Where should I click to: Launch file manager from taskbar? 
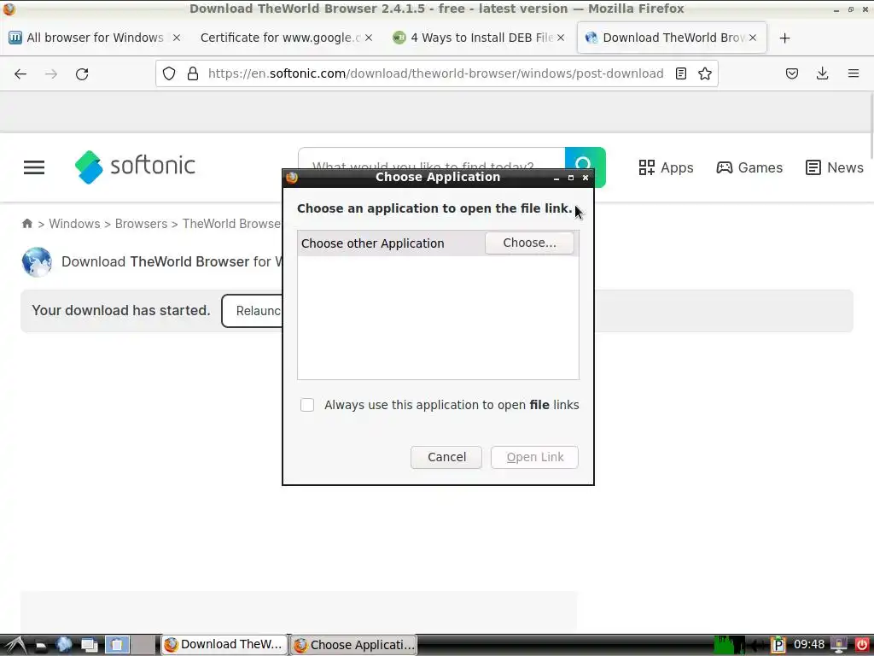[x=40, y=646]
